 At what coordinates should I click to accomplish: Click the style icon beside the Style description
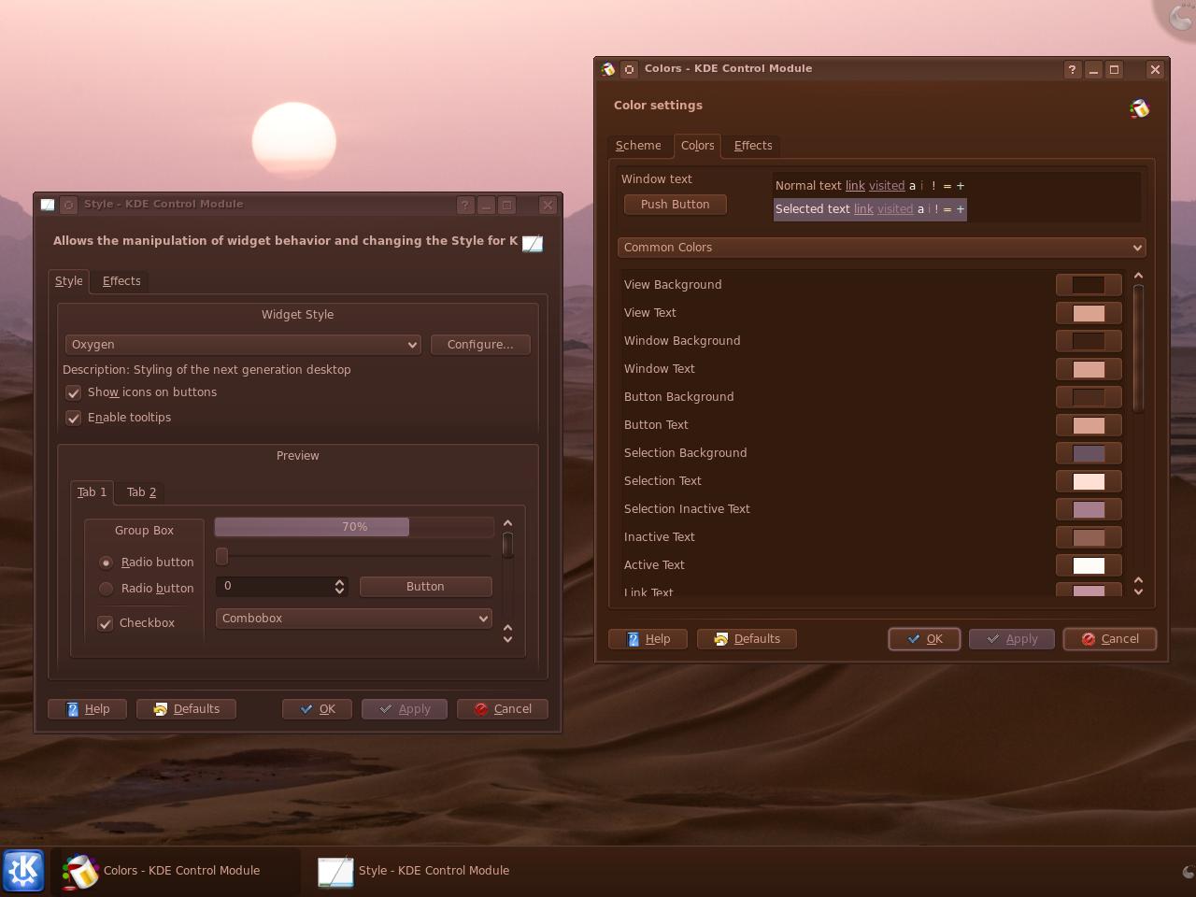tap(533, 243)
